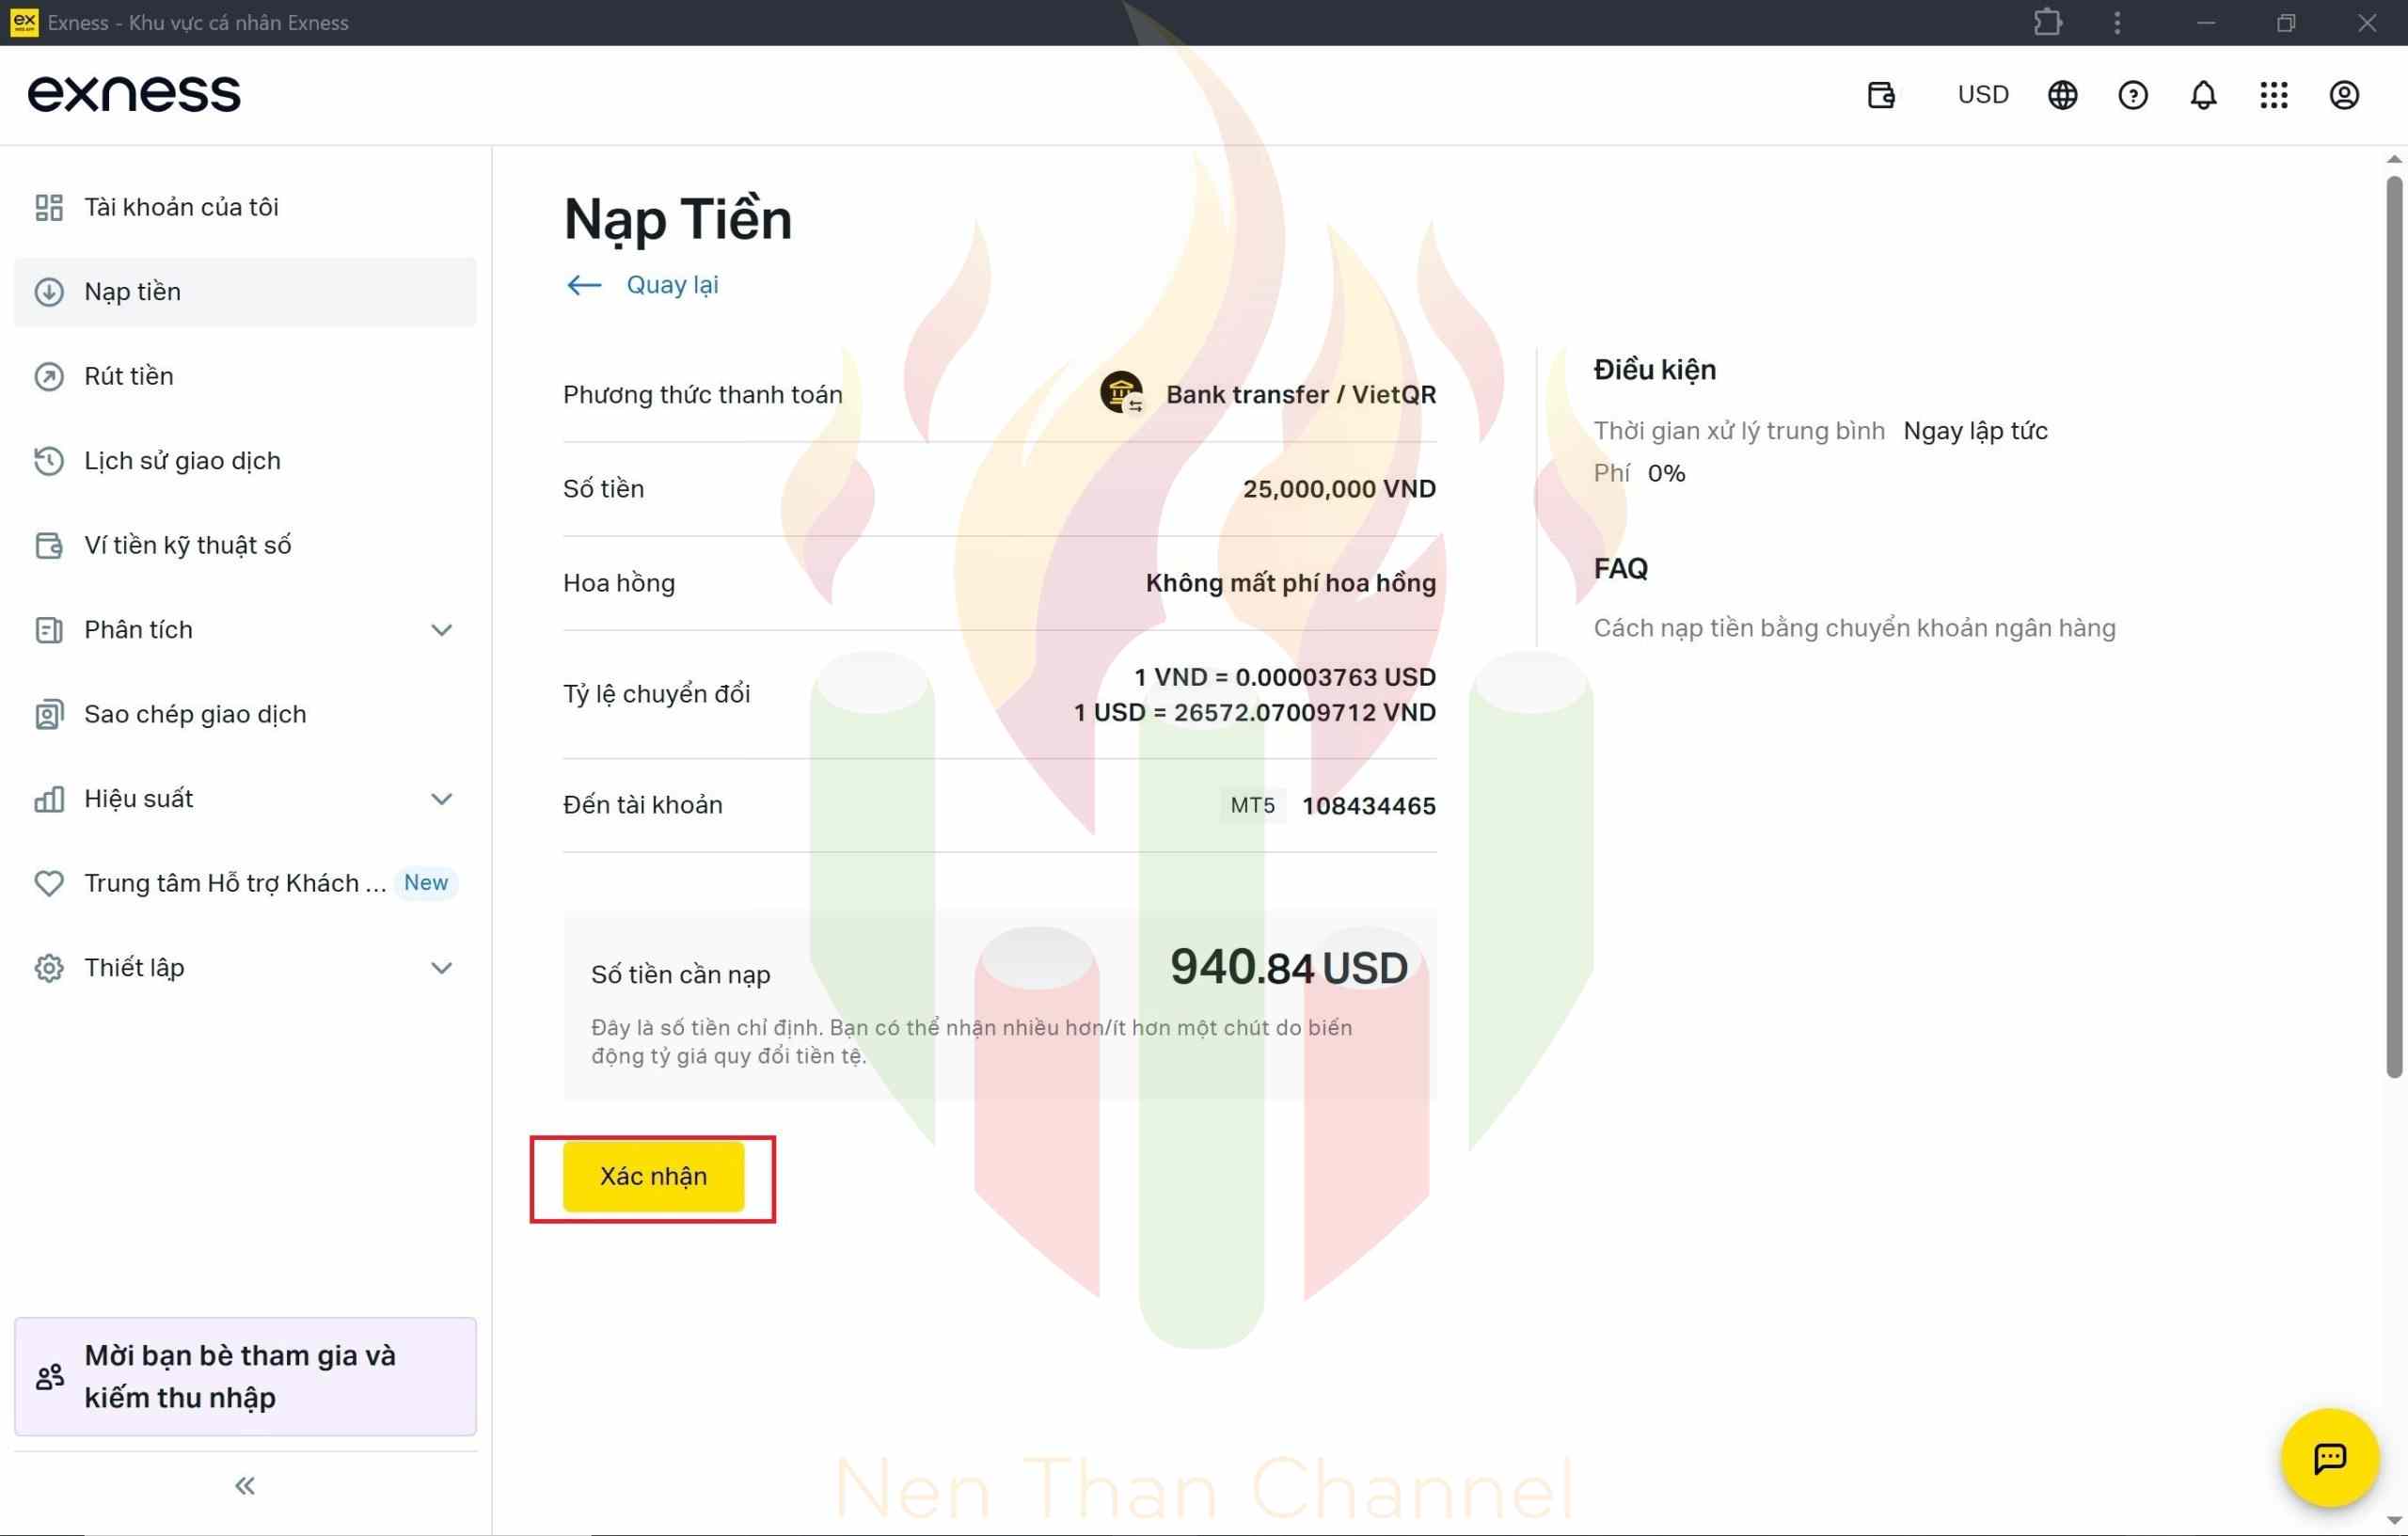Minimize the Exness window
2408x1536 pixels.
click(2205, 22)
